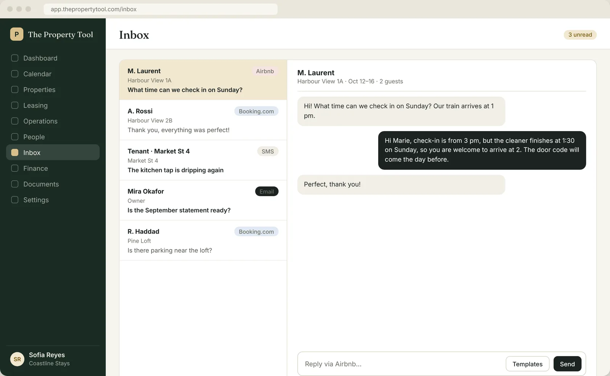Click R. Haddad's Booking.com tag
This screenshot has width=610, height=376.
tap(256, 232)
